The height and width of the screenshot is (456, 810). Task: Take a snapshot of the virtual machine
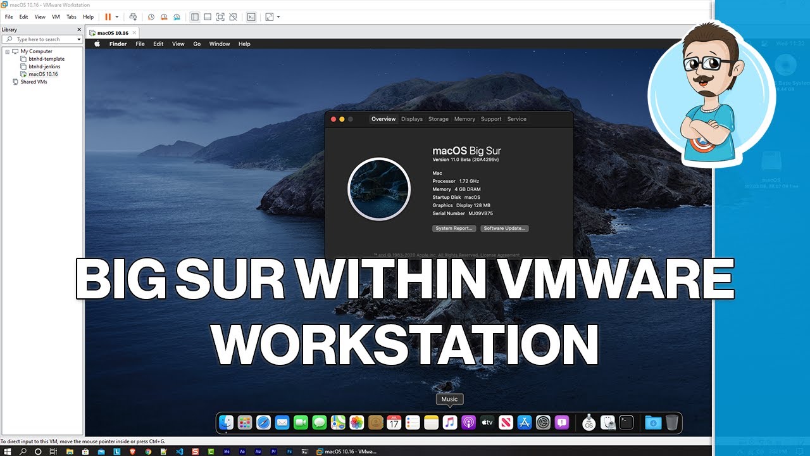click(151, 17)
